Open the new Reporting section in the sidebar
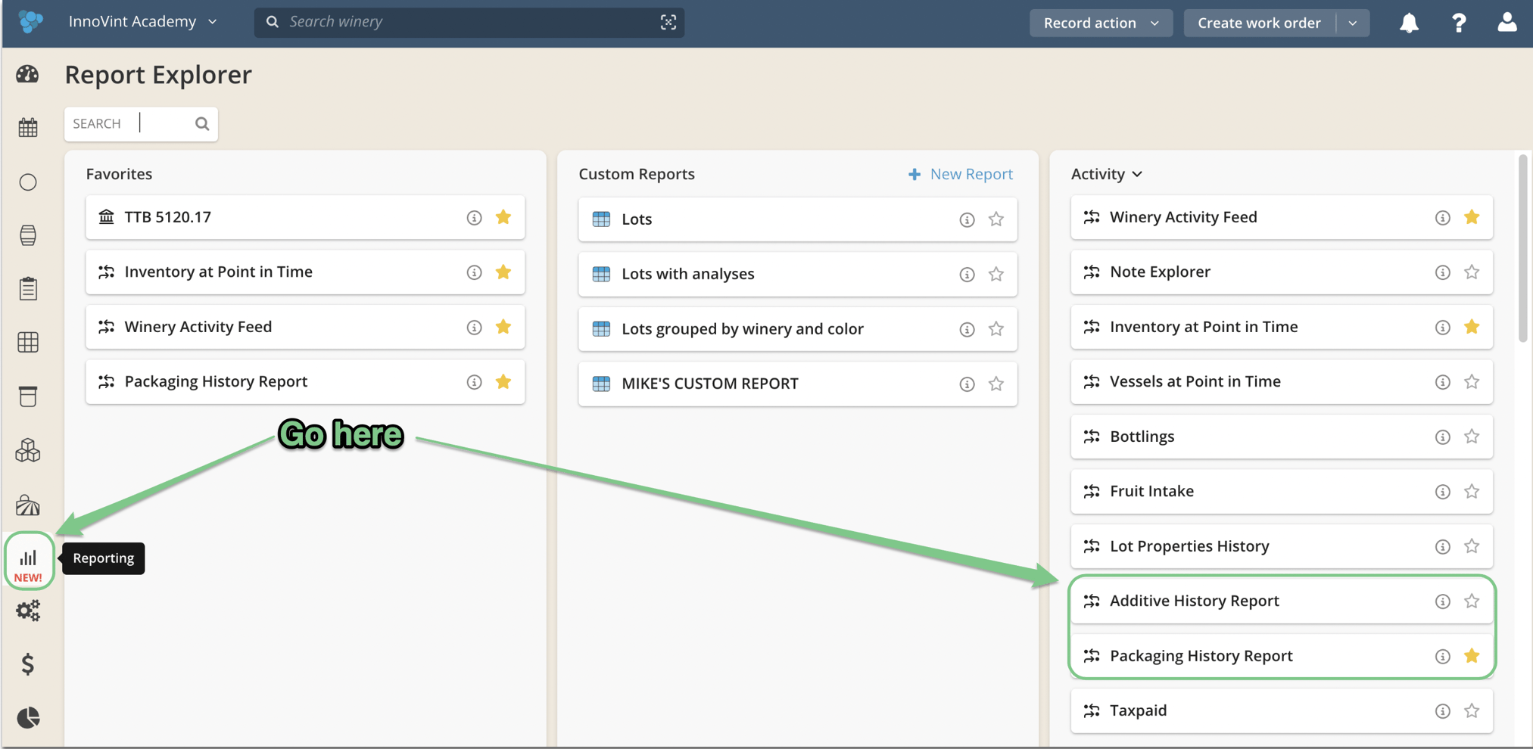This screenshot has height=749, width=1533. coord(28,558)
